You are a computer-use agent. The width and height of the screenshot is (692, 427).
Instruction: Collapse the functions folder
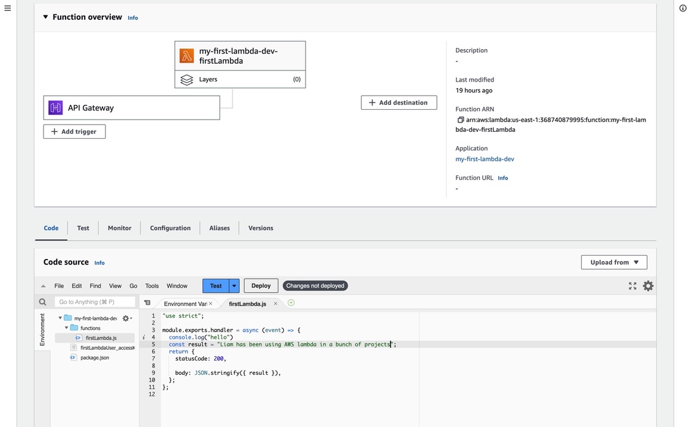67,328
